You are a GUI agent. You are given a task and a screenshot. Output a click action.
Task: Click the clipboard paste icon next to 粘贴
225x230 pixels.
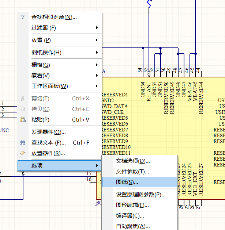(x=23, y=119)
